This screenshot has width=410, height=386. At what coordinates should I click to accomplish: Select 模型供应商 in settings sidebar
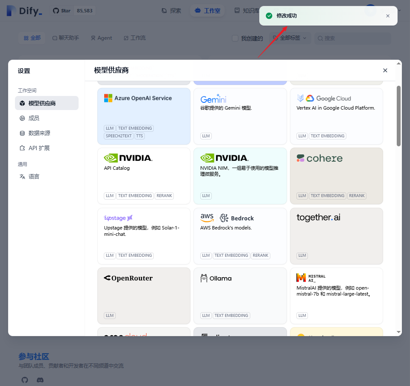point(47,103)
